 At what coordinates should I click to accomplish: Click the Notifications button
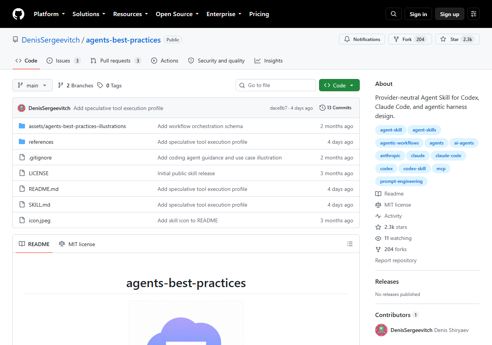pos(362,39)
